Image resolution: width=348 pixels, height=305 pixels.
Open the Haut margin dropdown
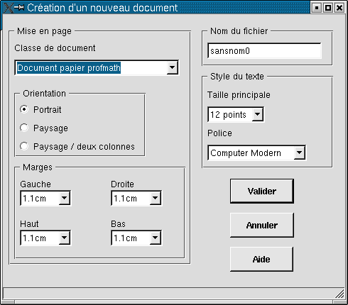(64, 238)
